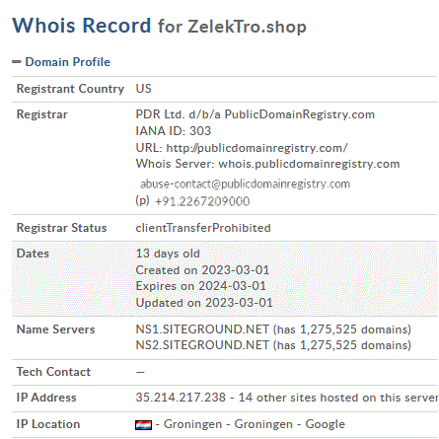Click the registrar phone number +91.2267209000
This screenshot has height=439, width=439.
coord(202,201)
